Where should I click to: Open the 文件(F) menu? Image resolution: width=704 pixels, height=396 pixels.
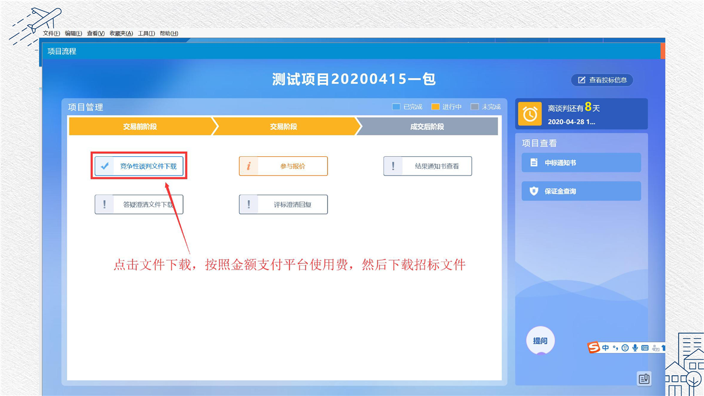52,34
